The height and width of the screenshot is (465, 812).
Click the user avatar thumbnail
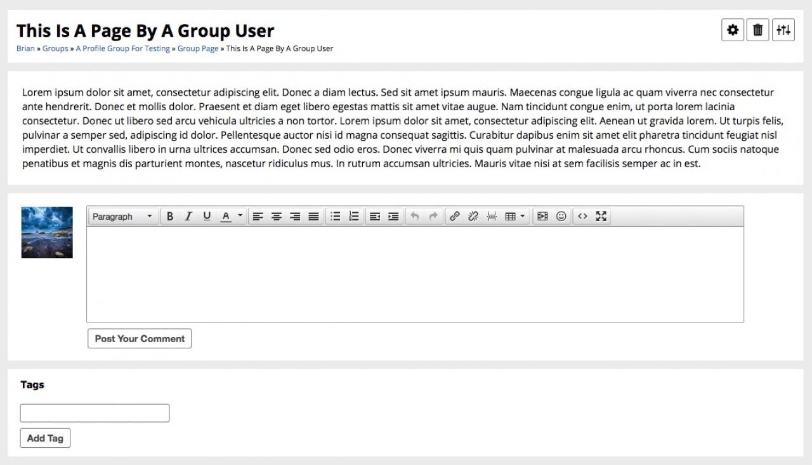coord(47,232)
